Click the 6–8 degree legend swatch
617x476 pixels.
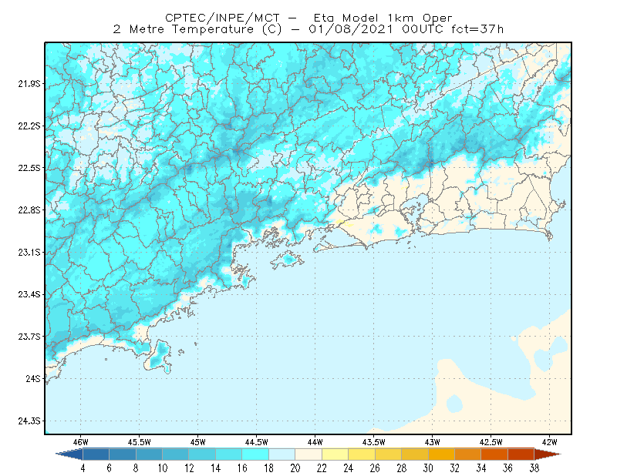(123, 454)
